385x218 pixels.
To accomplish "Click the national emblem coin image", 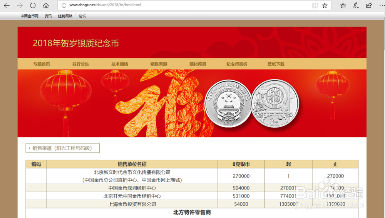I will click(x=228, y=104).
